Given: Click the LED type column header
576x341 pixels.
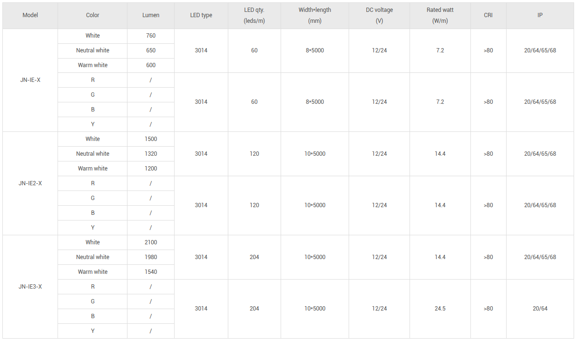Looking at the screenshot, I should (201, 15).
